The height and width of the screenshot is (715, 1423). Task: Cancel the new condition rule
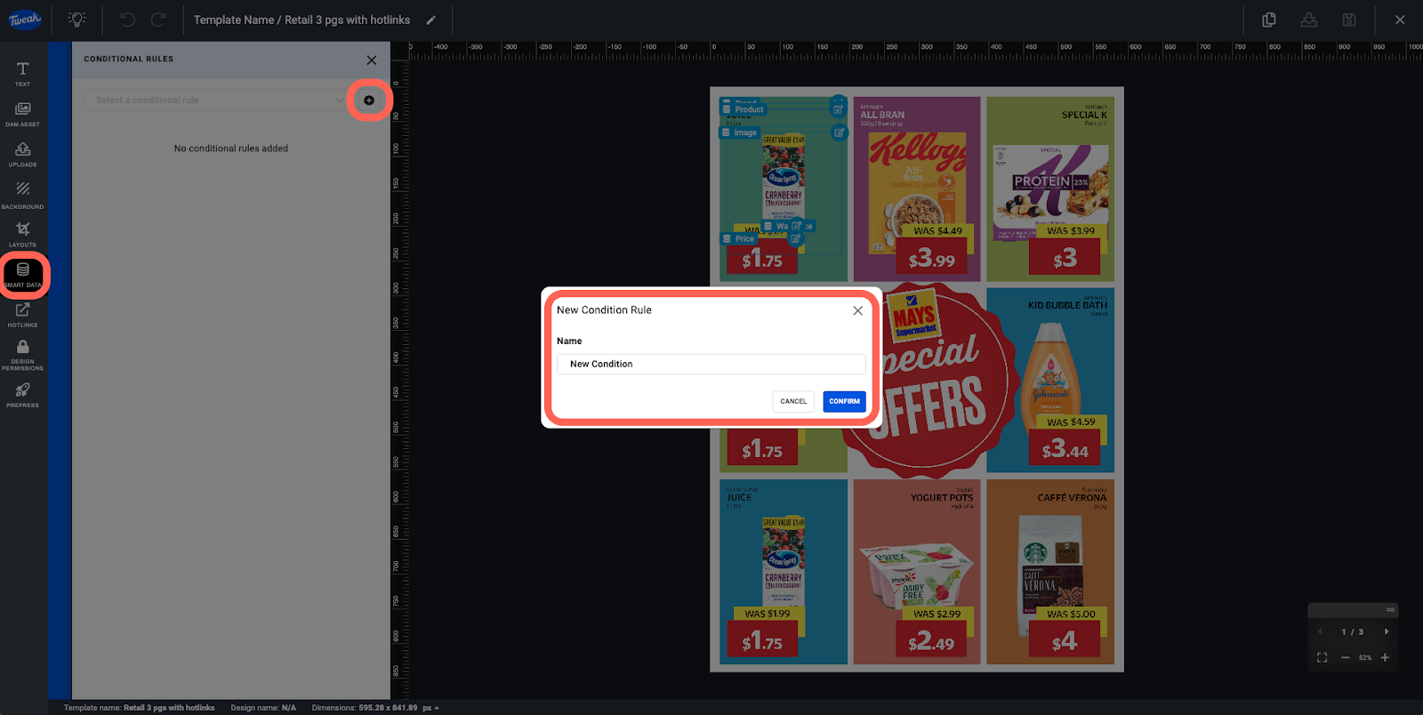[x=793, y=401]
